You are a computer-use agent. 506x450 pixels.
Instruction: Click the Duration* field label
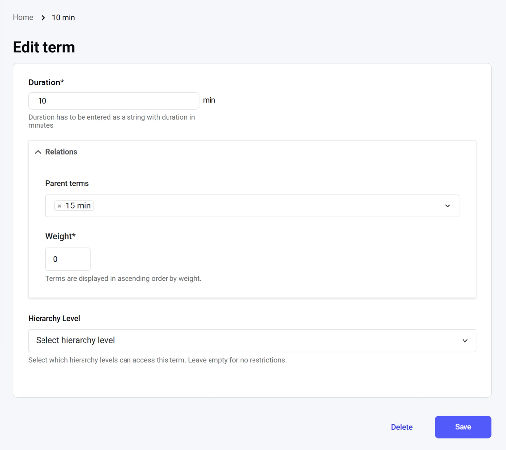46,82
